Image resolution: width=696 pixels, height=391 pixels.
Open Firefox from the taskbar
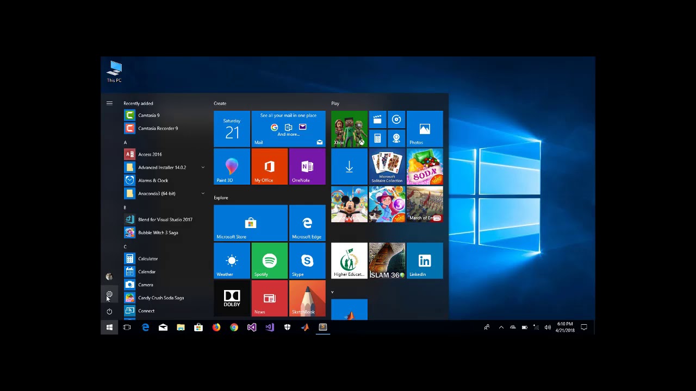[216, 327]
